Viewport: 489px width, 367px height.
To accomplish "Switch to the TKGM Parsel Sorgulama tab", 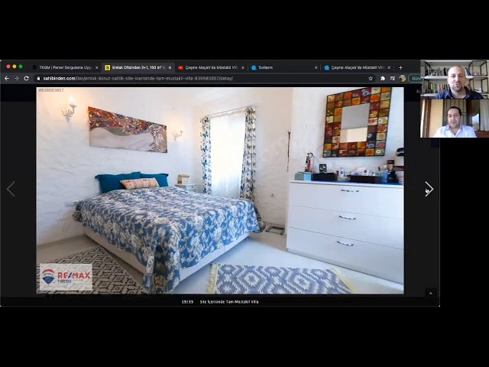I will coord(66,67).
